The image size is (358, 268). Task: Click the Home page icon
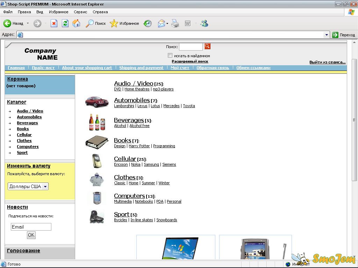point(77,23)
